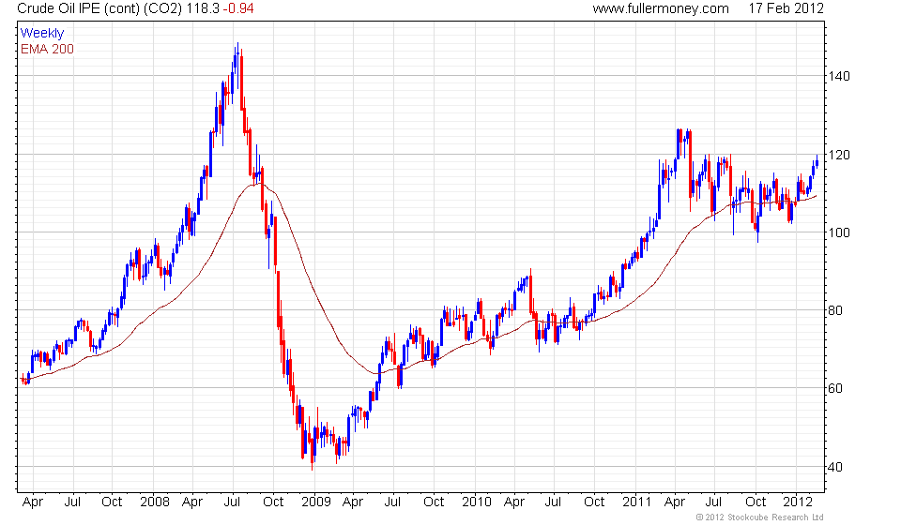Viewport: 901px width, 525px height.
Task: Click the 140 price axis label
Action: click(839, 76)
